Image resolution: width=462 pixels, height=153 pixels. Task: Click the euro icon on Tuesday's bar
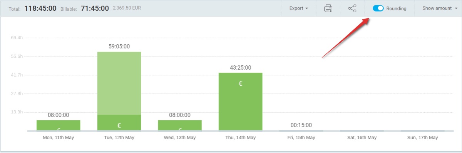119,125
